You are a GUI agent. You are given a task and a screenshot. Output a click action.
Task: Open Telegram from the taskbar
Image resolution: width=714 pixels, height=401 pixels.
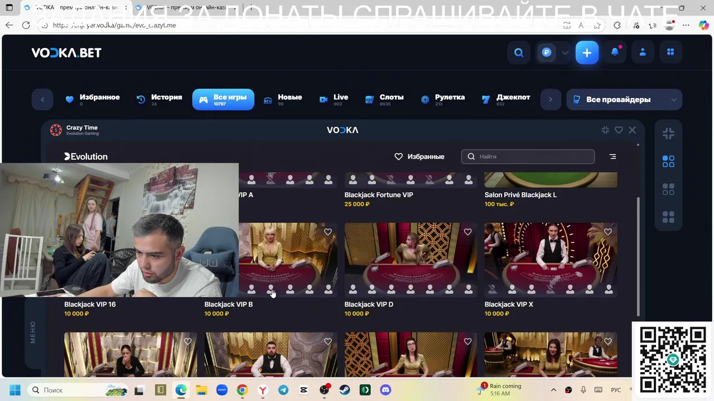click(x=283, y=390)
